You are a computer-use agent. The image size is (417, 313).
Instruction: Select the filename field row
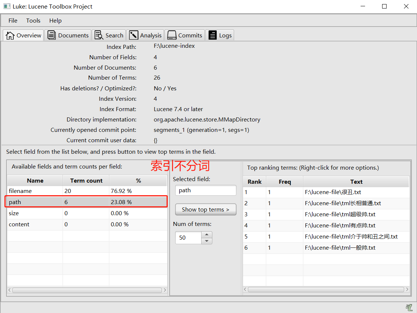[87, 191]
